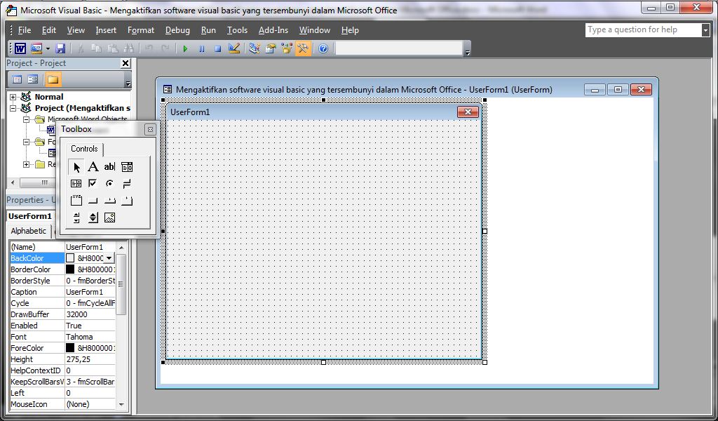718x421 pixels.
Task: Select the SpinButton control tool
Action: pyautogui.click(x=93, y=218)
